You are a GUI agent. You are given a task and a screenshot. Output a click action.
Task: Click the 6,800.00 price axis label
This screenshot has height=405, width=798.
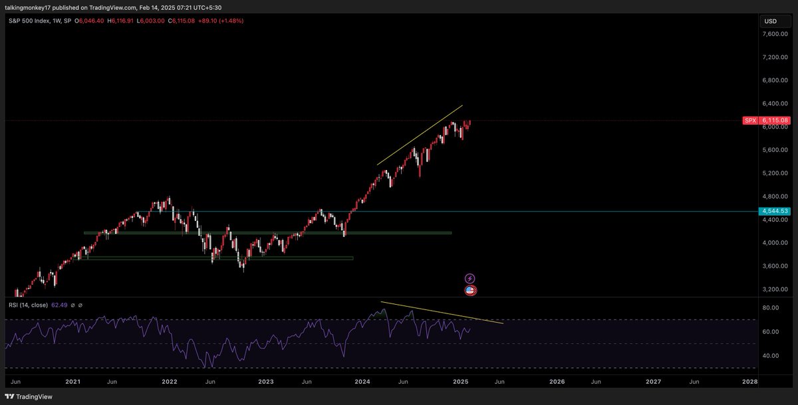pos(775,80)
